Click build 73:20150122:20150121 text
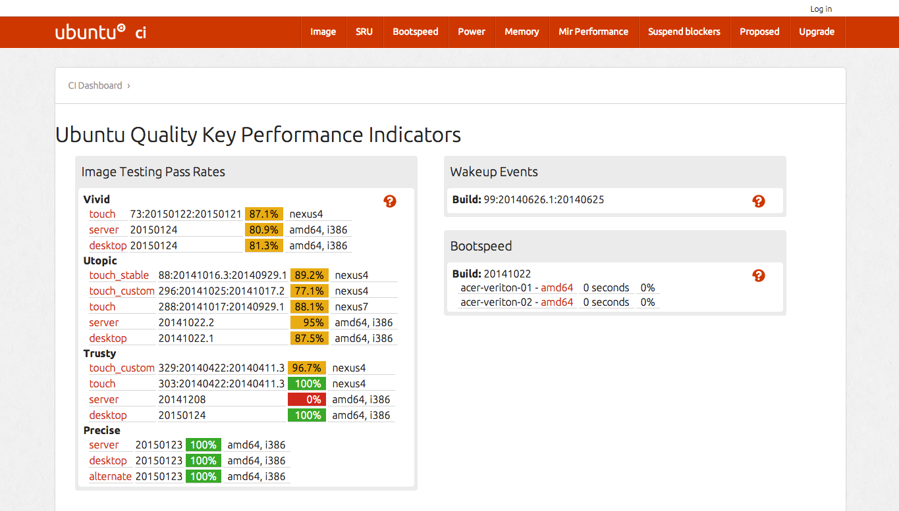Screen dimensions: 899x511 (x=186, y=214)
